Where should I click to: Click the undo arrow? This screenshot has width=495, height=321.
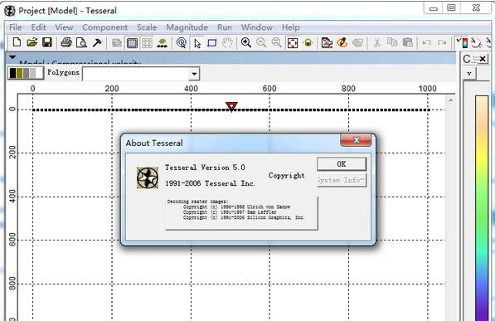[427, 43]
